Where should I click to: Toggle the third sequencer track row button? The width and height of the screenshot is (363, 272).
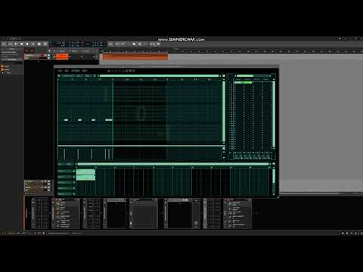point(74,183)
